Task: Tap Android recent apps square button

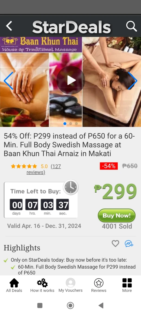Action: 40,305
